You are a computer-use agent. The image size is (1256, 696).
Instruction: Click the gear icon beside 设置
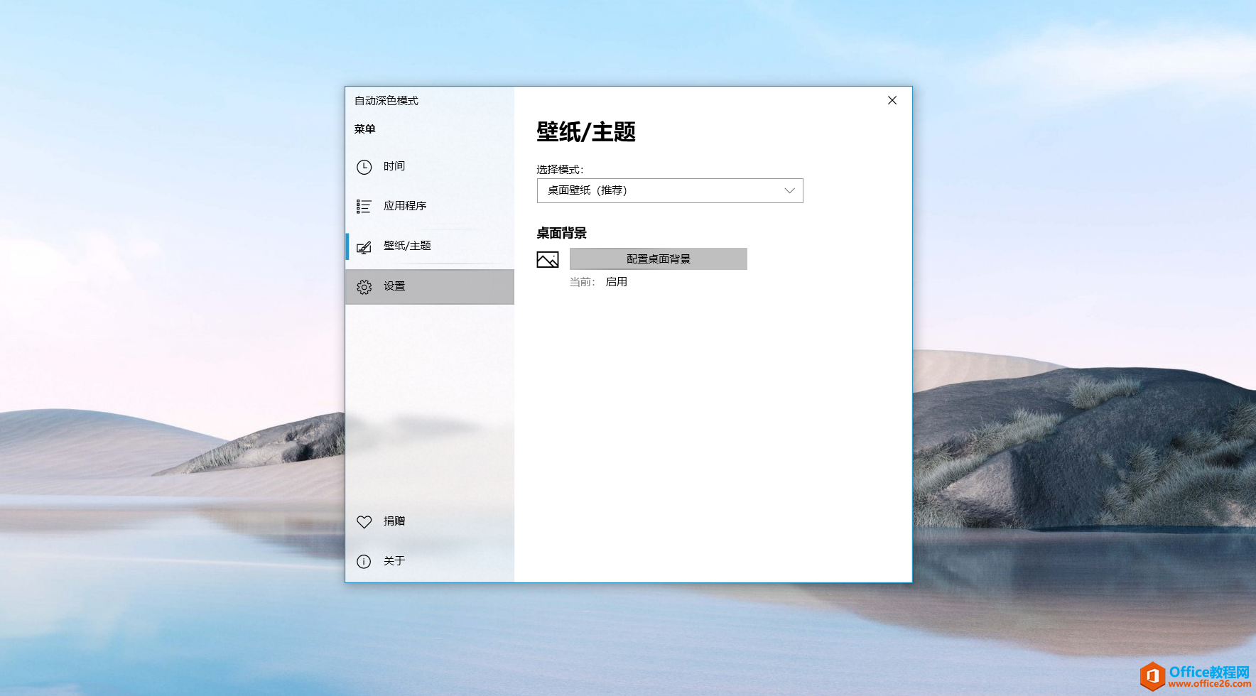tap(364, 287)
